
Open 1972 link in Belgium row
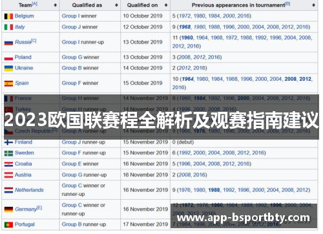[x=185, y=16]
